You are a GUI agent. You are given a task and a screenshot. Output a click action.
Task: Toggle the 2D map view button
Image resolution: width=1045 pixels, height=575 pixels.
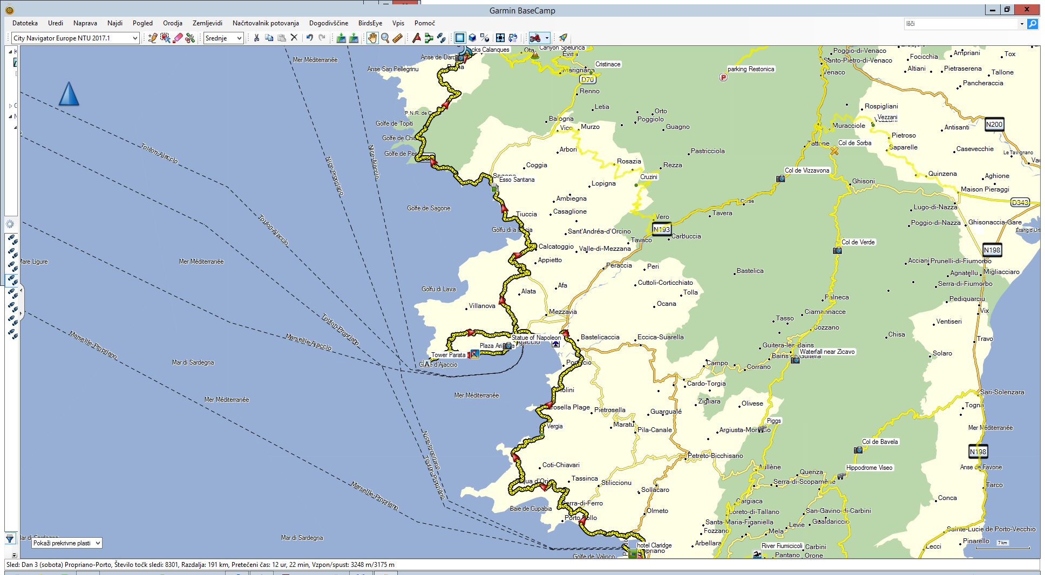[x=459, y=38]
